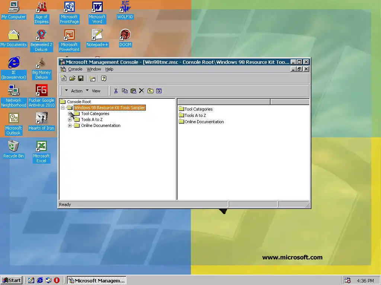Select Recycle Bin desktop icon
381x285 pixels.
[x=13, y=150]
